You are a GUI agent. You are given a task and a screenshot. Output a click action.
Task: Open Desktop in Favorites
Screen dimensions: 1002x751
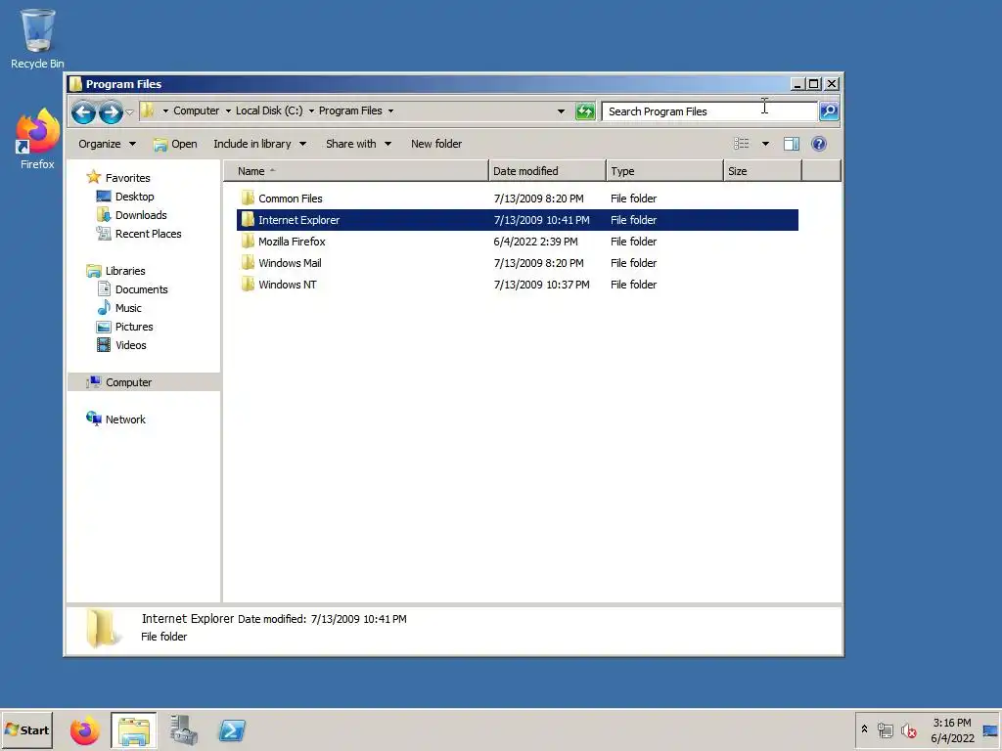pyautogui.click(x=134, y=197)
